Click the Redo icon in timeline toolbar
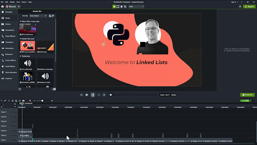 pyautogui.click(x=5, y=101)
